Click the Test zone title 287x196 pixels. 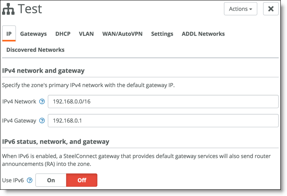30,9
